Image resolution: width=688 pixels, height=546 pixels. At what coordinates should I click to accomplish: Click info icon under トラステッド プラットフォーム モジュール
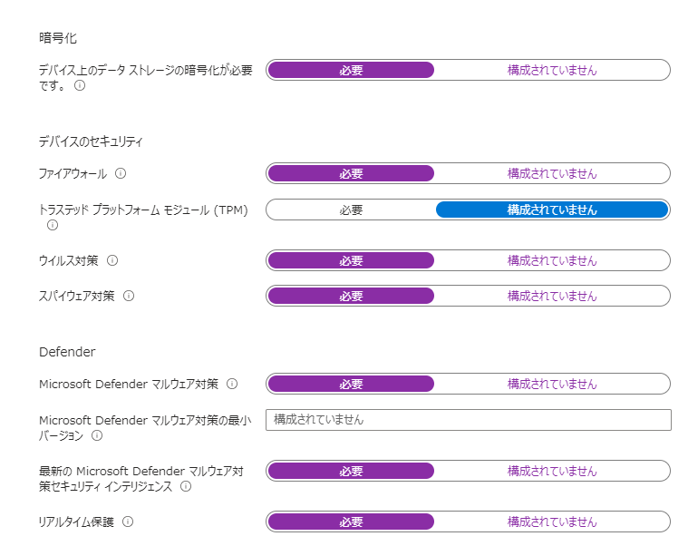52,226
